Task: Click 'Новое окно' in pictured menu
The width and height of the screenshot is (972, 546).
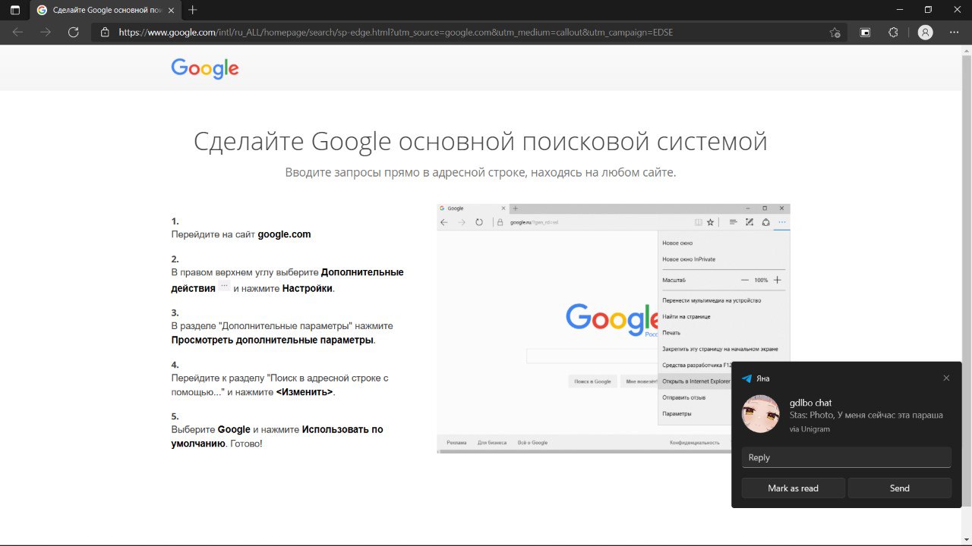Action: 677,243
